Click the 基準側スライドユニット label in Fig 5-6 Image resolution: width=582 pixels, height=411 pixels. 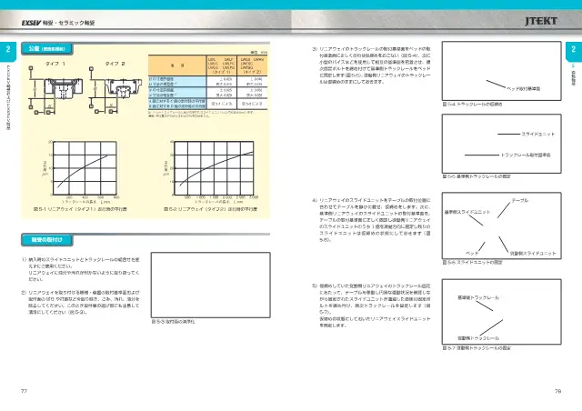[467, 212]
